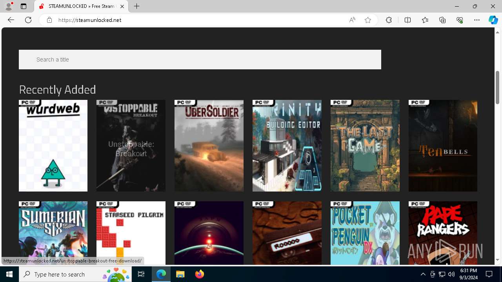This screenshot has width=502, height=282.
Task: Open Favorites list icon
Action: [x=425, y=20]
